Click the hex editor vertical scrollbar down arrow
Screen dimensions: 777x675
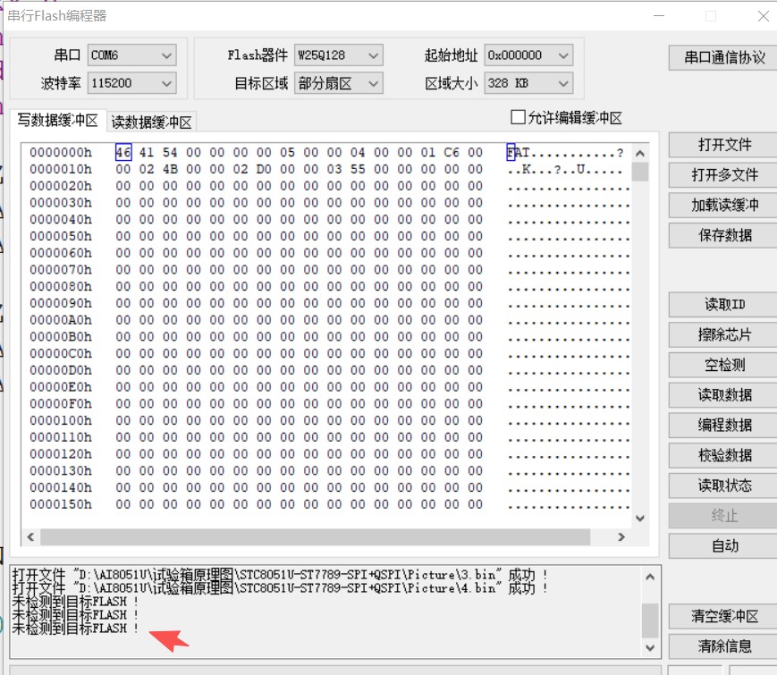coord(638,519)
